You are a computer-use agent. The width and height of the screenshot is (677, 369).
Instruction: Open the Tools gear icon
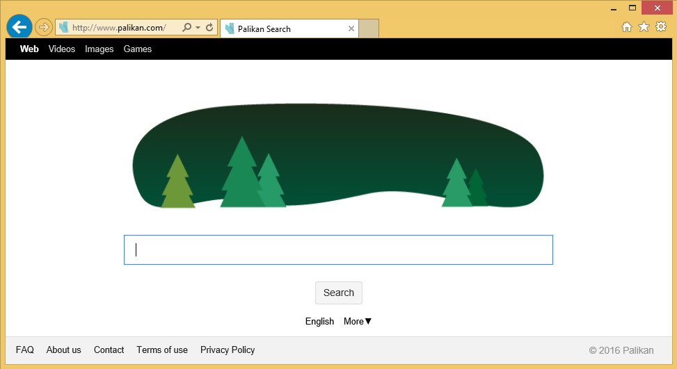pyautogui.click(x=661, y=27)
